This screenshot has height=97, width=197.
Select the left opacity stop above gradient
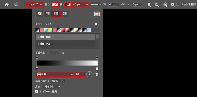coord(37,58)
